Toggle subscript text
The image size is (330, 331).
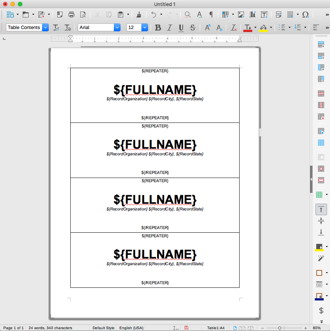(x=219, y=28)
